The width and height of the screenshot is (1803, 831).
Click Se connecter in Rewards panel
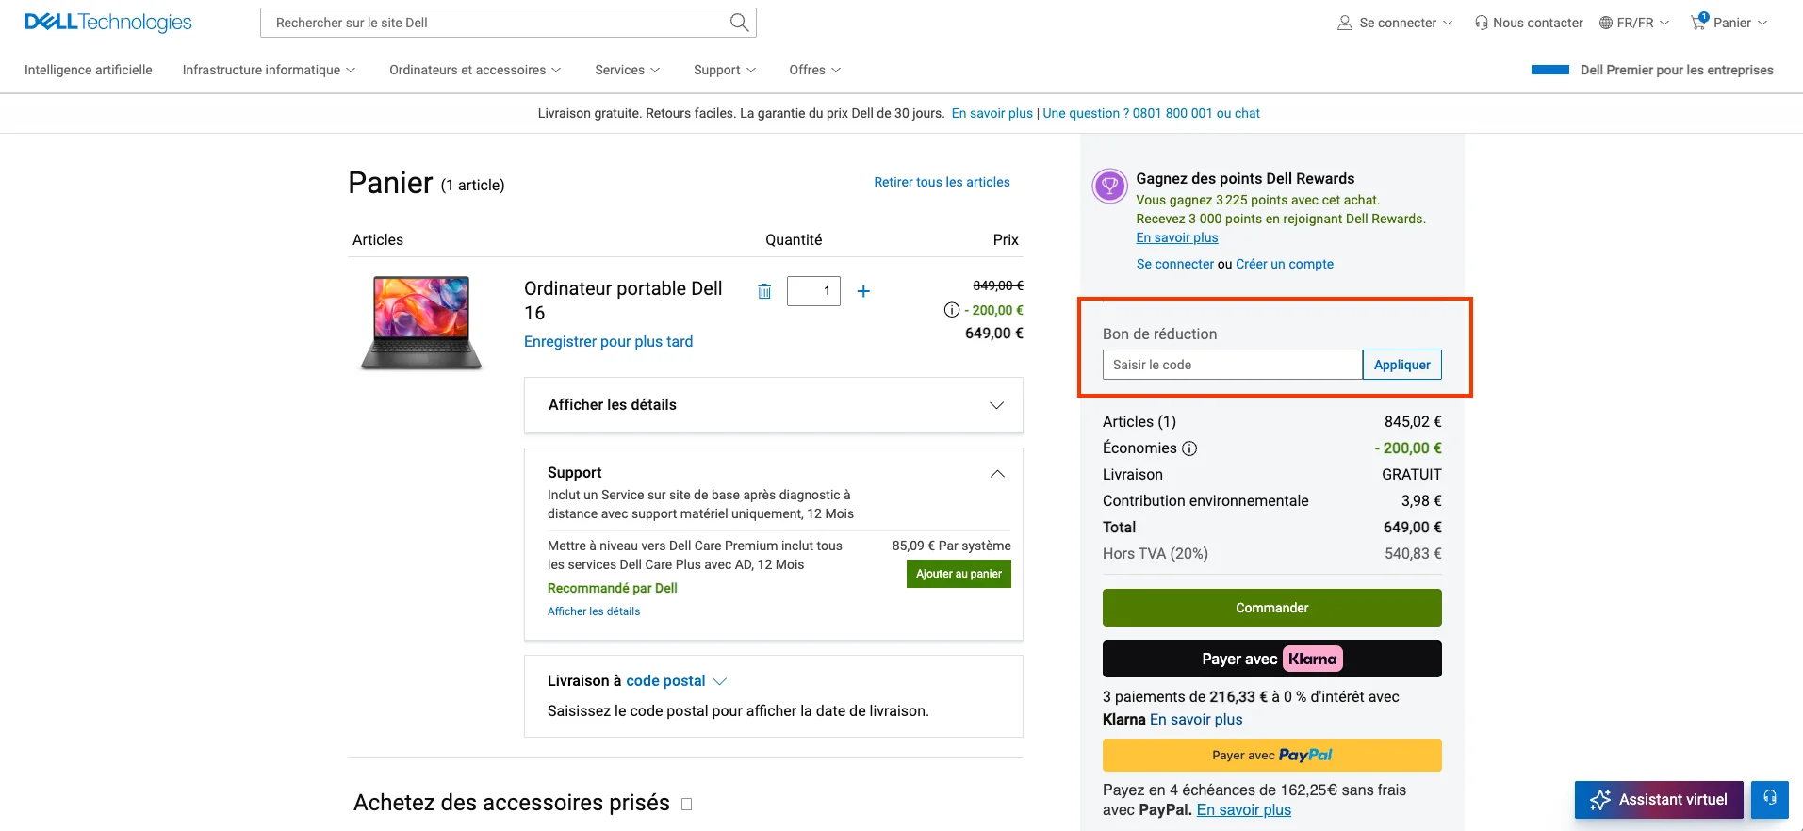(x=1174, y=264)
